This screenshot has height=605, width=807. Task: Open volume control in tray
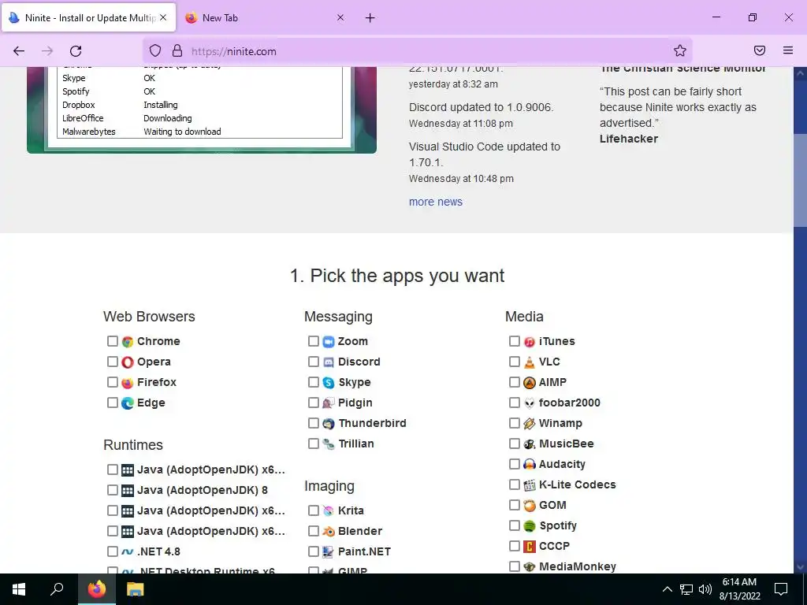point(705,589)
